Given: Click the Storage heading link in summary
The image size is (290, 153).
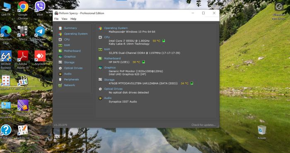Looking at the screenshot, I should (109, 80).
